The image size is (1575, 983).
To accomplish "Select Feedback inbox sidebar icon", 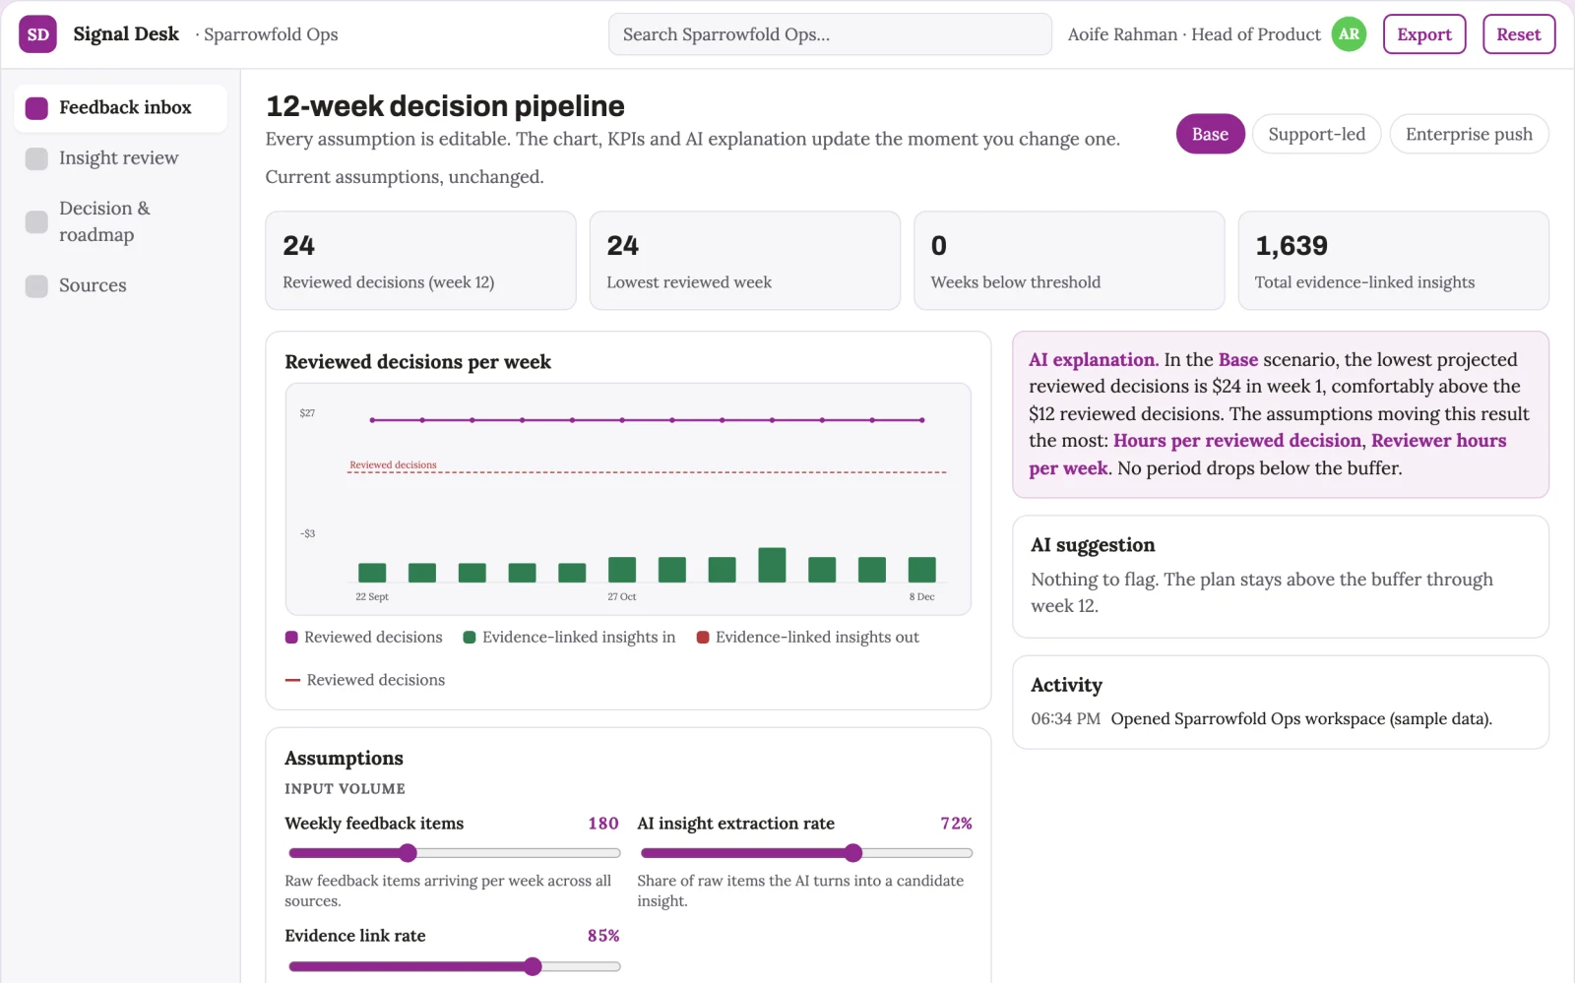I will [36, 108].
